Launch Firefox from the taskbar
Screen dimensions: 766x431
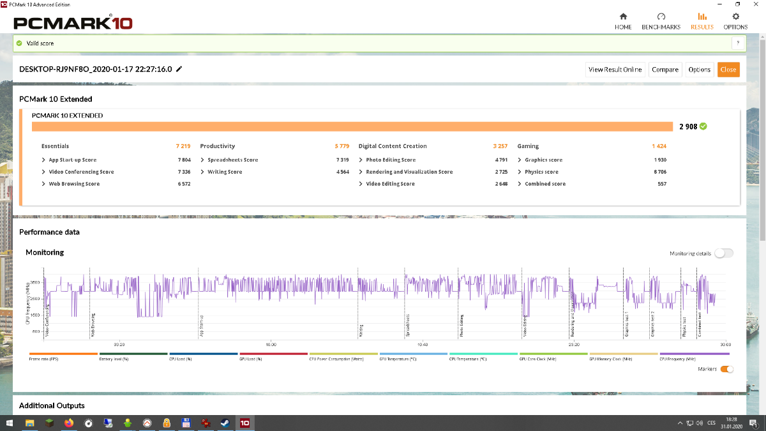coord(69,423)
